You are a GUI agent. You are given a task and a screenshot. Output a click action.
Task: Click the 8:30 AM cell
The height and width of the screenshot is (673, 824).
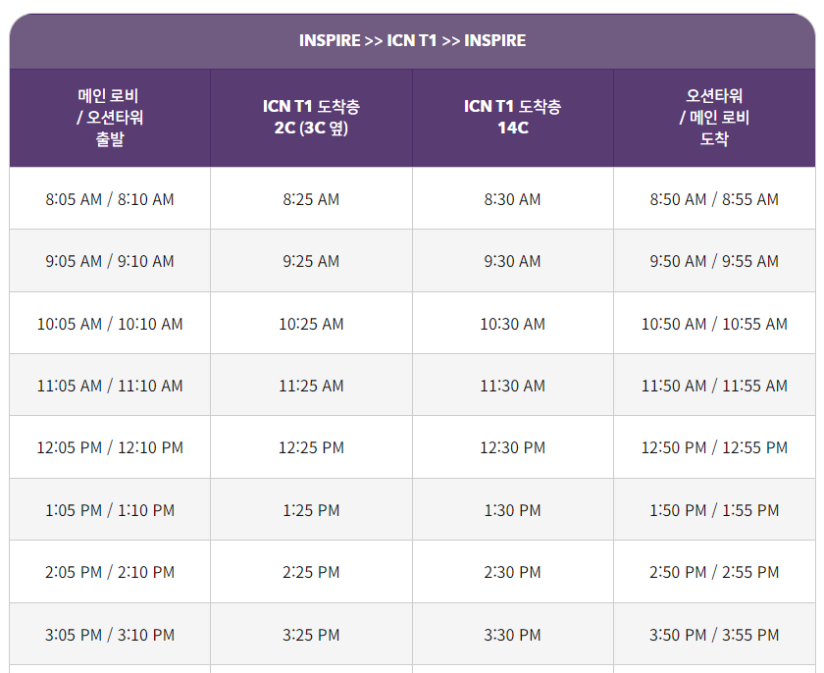pyautogui.click(x=513, y=198)
